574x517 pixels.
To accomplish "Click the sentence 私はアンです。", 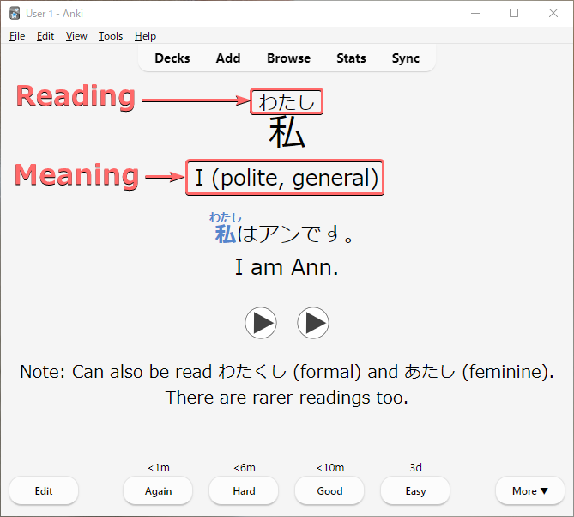I will click(x=285, y=234).
